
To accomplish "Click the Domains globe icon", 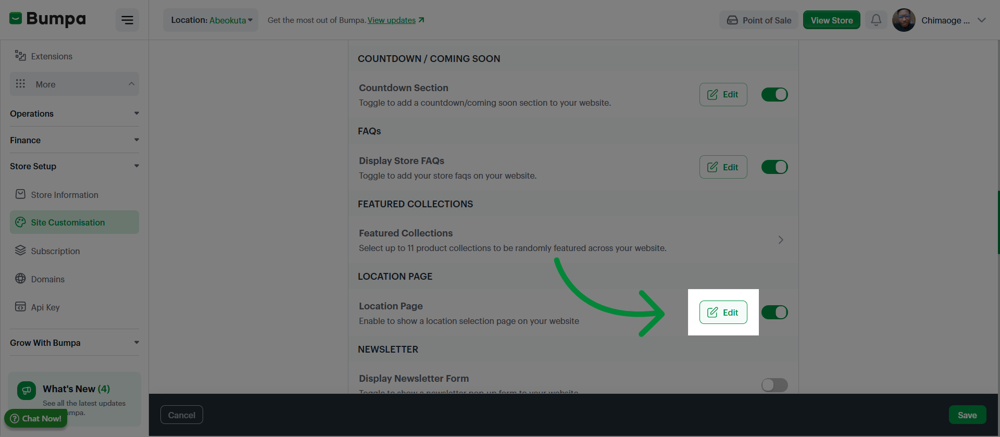I will (20, 279).
